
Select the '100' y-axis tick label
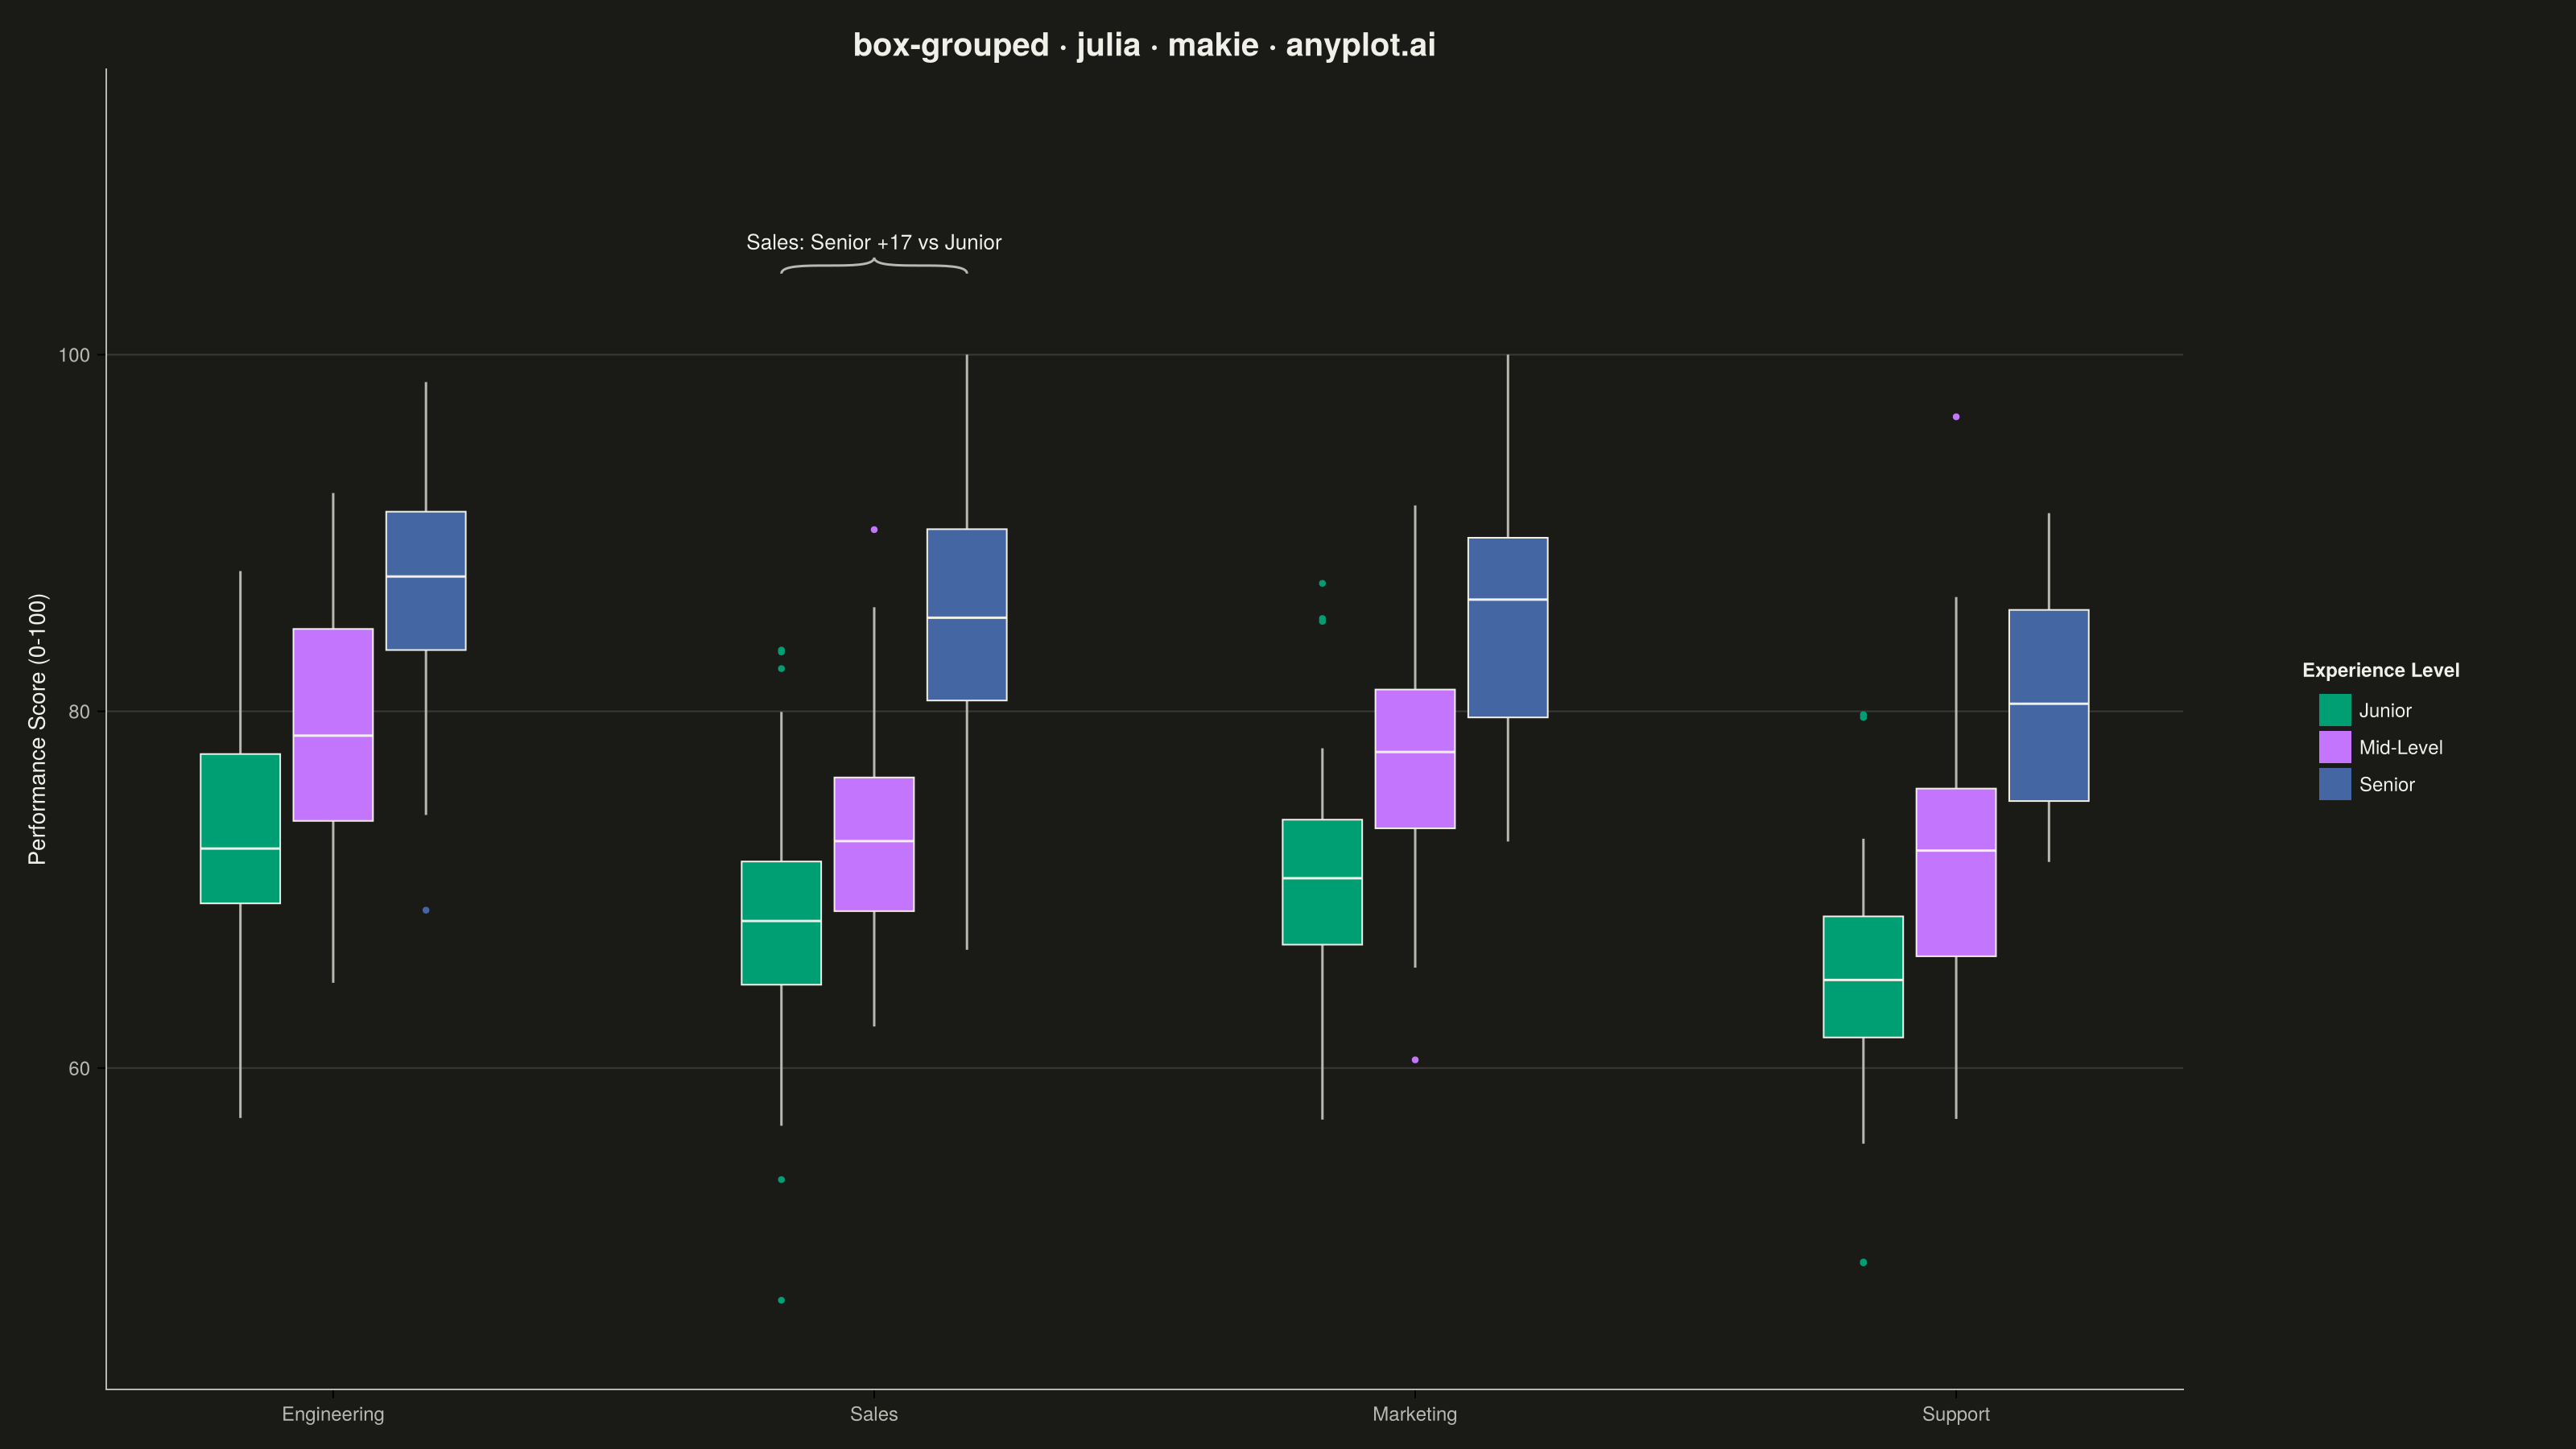[74, 355]
